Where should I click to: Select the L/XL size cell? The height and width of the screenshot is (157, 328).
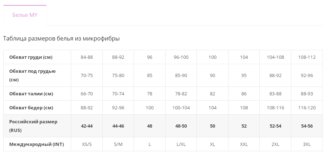181,144
